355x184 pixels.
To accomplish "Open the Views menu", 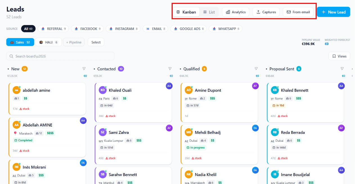I will pos(339,56).
